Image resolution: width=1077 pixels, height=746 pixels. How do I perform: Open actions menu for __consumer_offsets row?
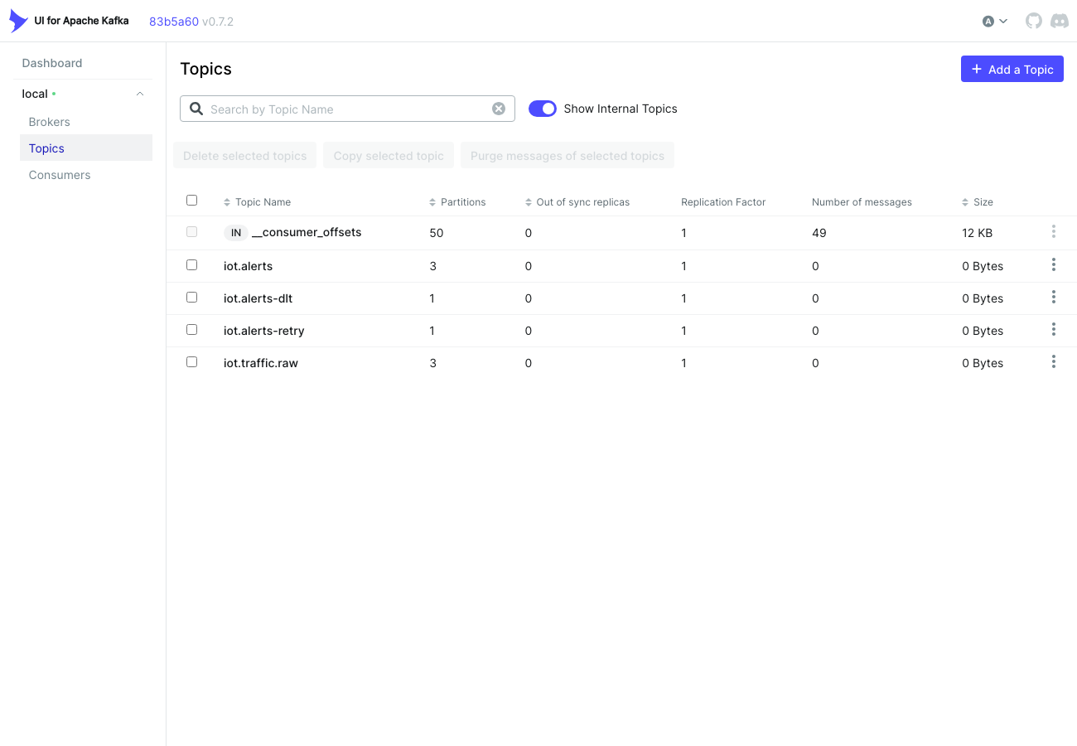(1054, 231)
